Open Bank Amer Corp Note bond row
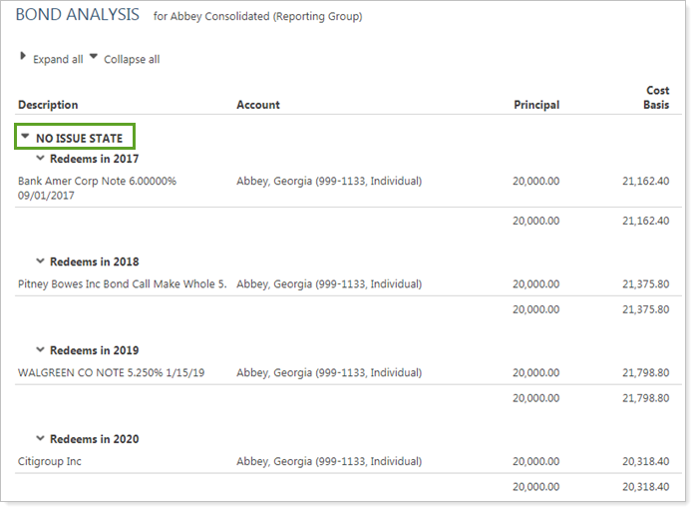The image size is (695, 511). [x=97, y=182]
